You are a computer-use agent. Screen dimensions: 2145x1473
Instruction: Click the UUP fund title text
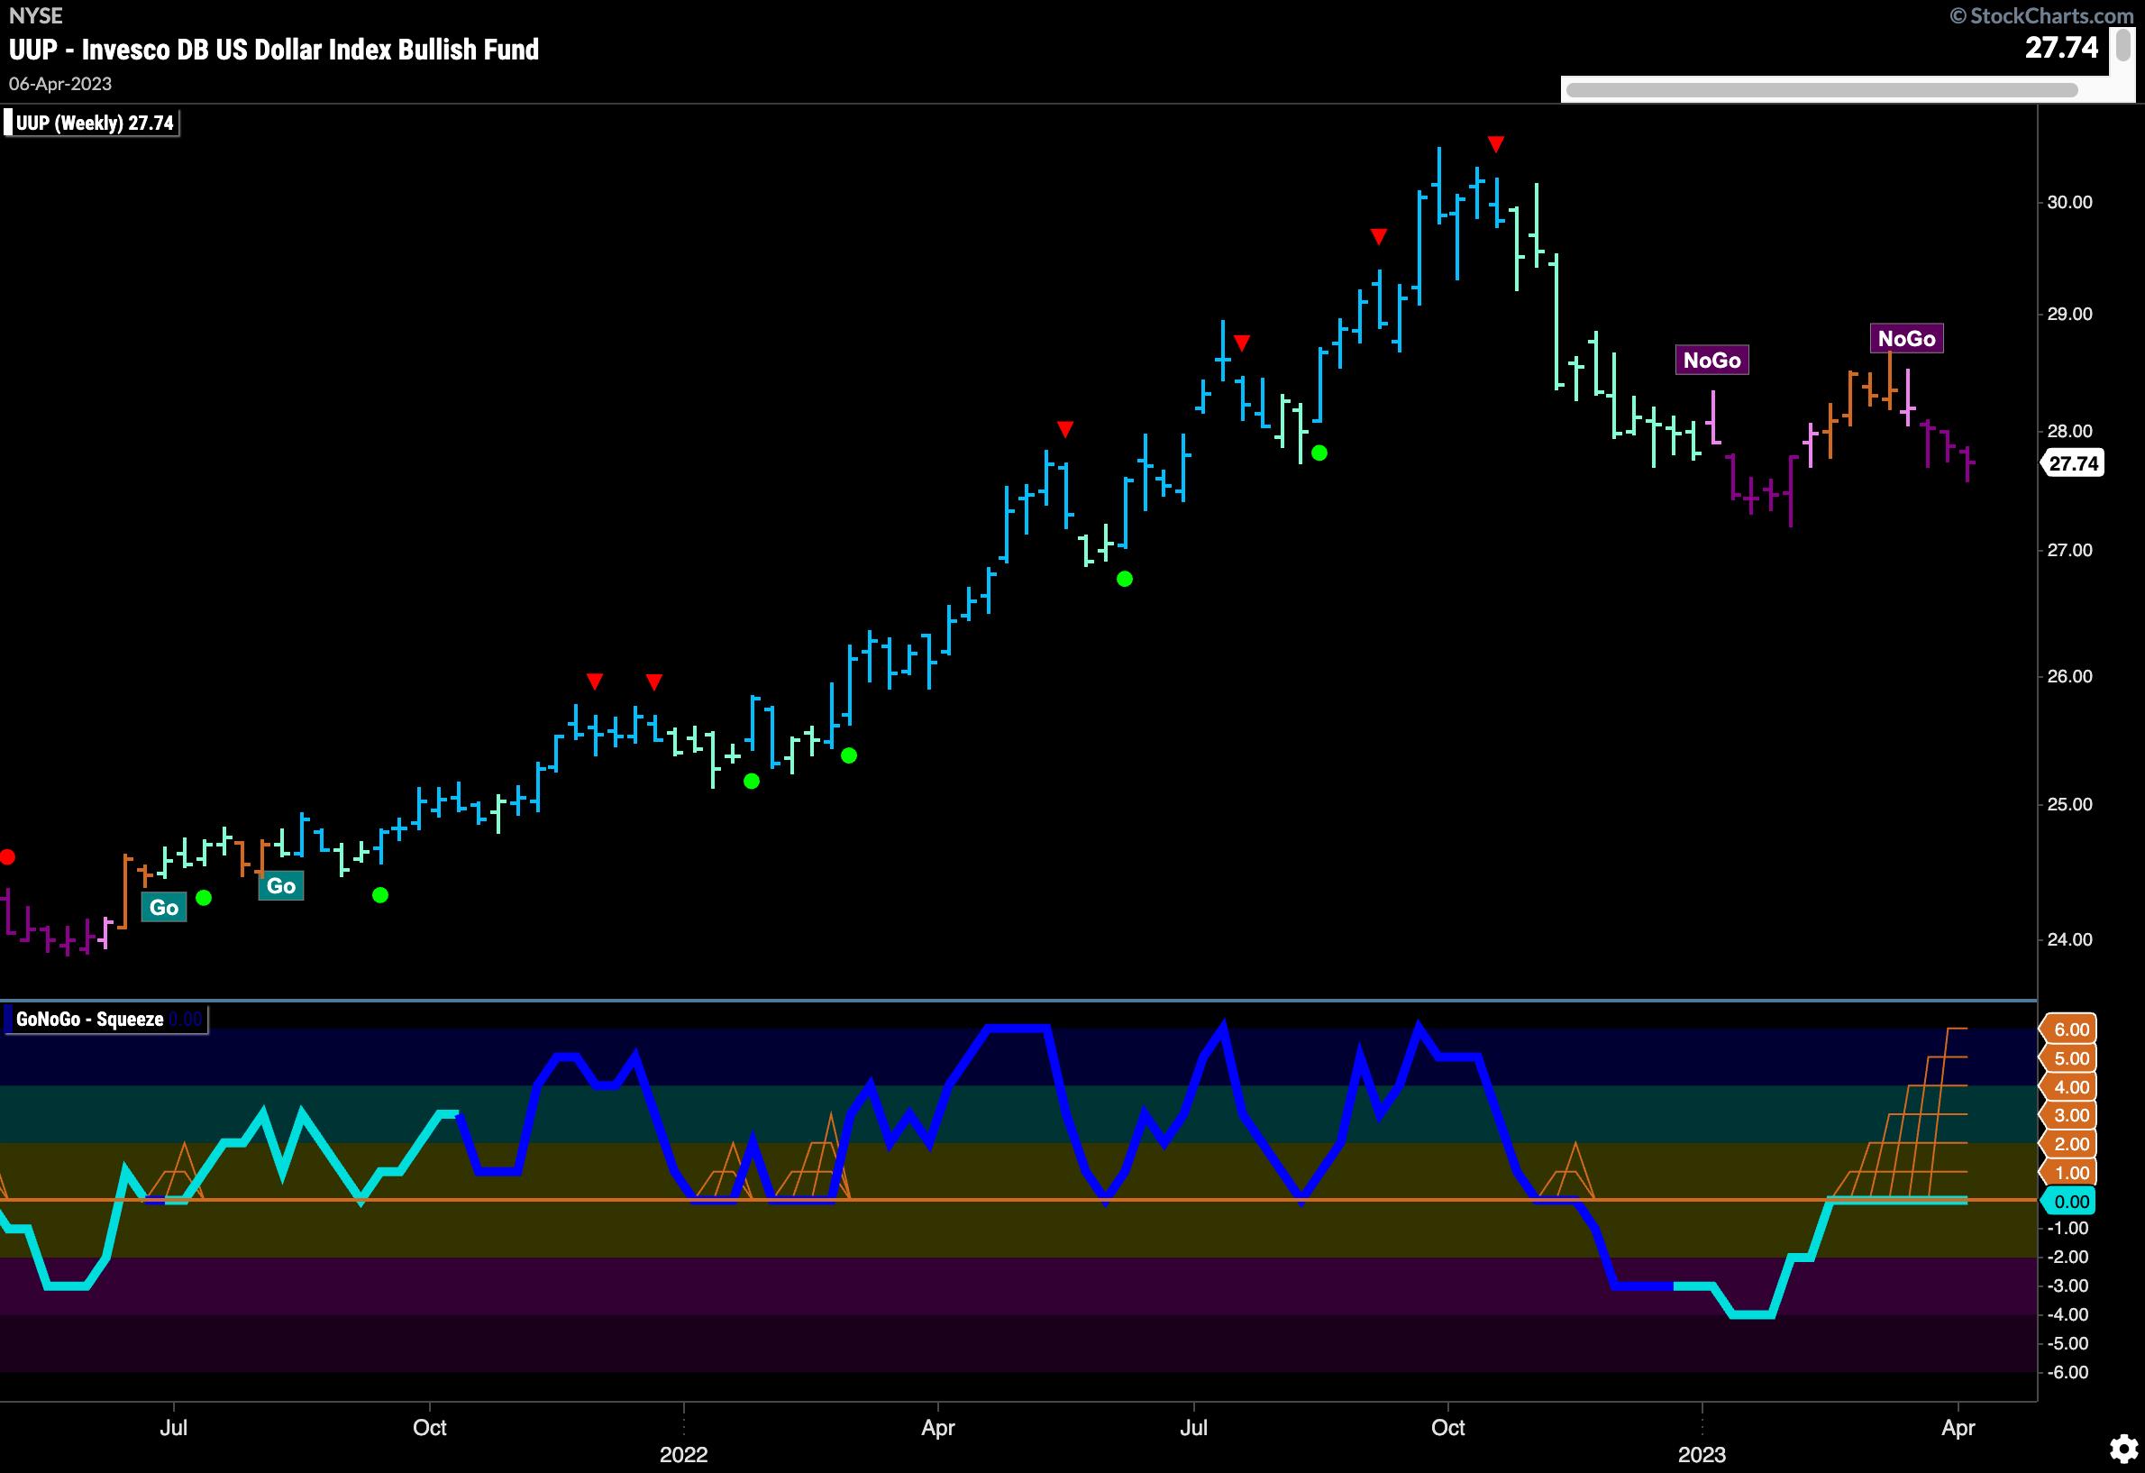(274, 49)
